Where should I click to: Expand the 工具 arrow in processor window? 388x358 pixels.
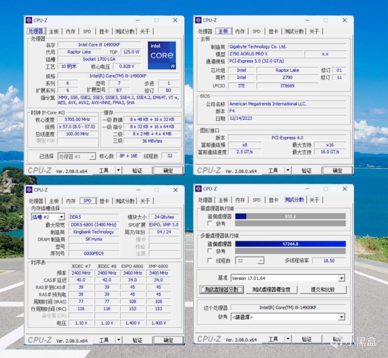point(118,170)
